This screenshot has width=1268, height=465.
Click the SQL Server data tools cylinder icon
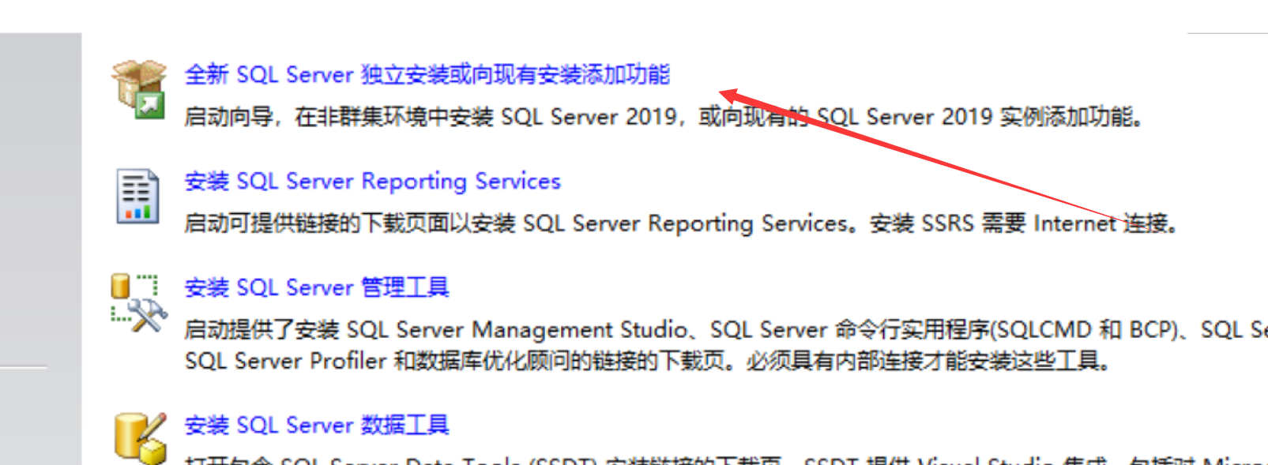click(x=140, y=437)
